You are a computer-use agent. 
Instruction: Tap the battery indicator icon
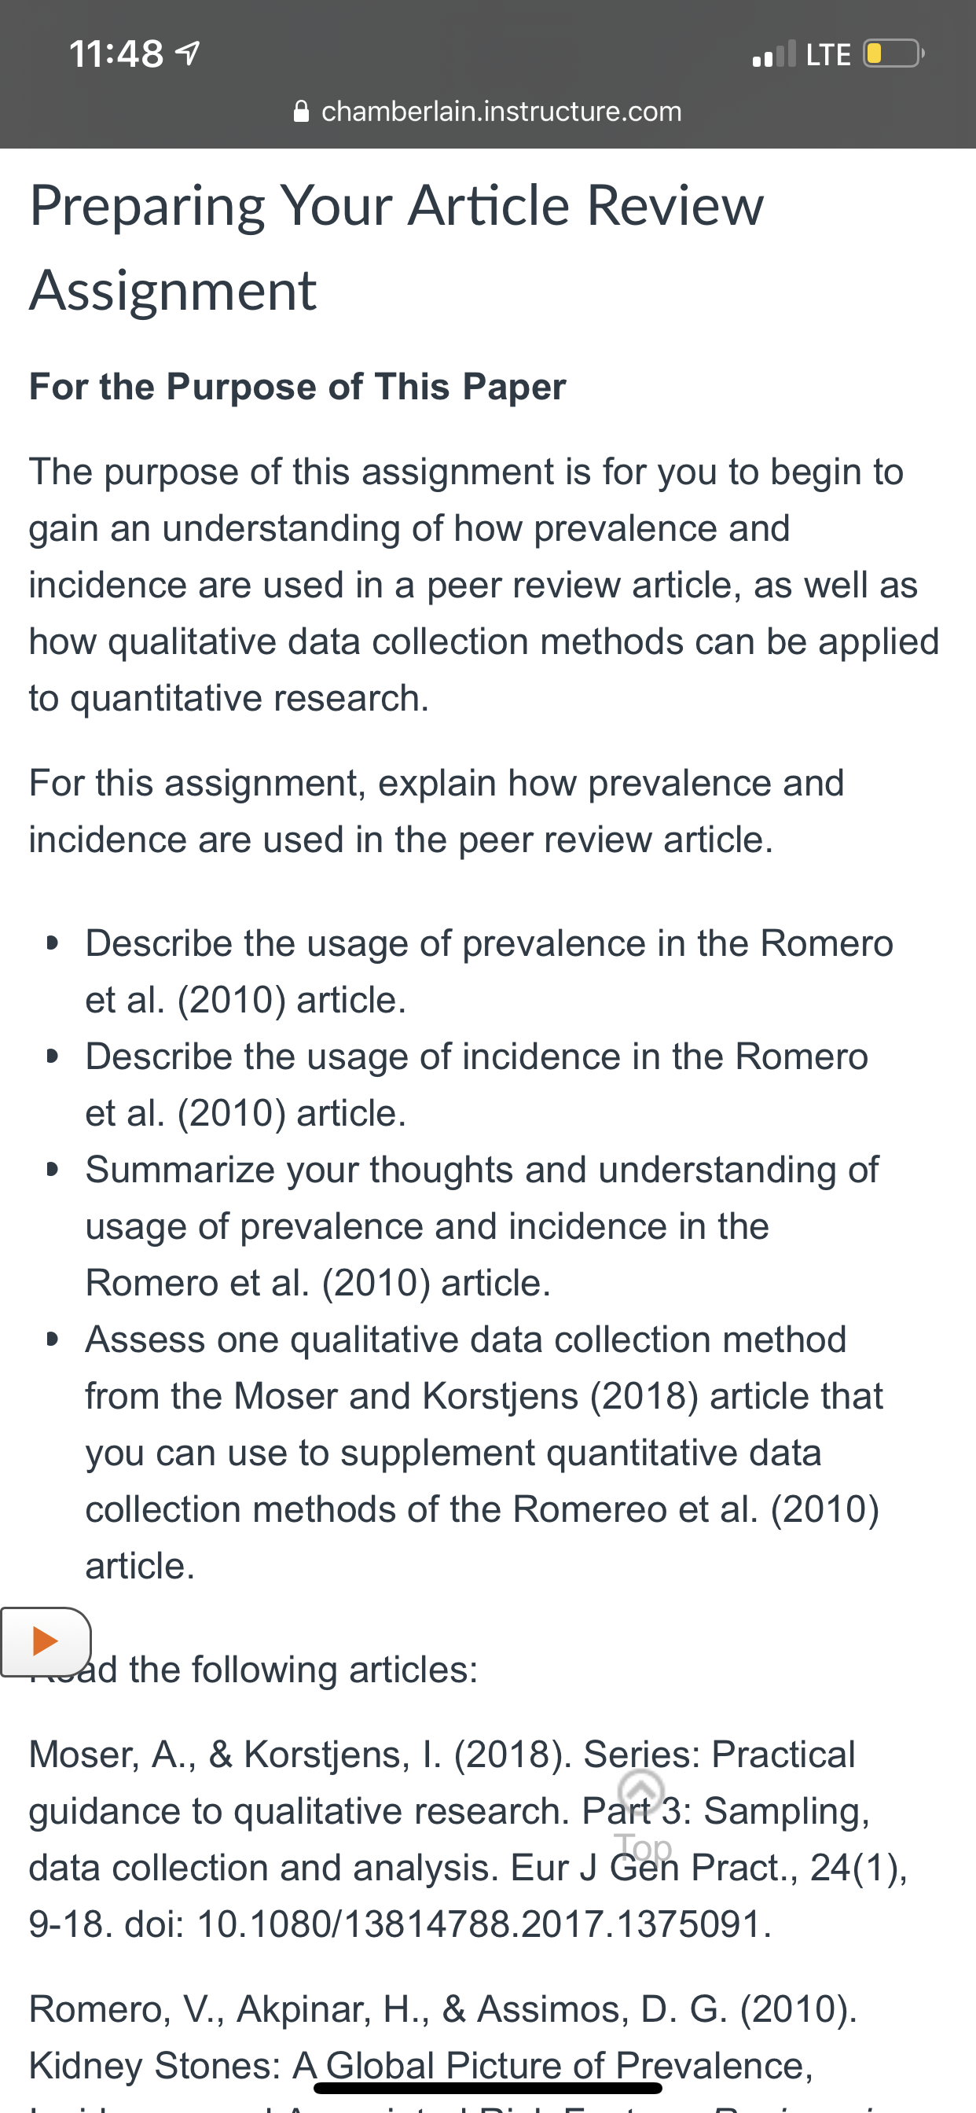point(893,53)
